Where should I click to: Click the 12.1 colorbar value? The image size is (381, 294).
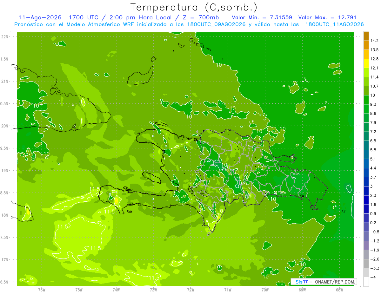pos(374,68)
